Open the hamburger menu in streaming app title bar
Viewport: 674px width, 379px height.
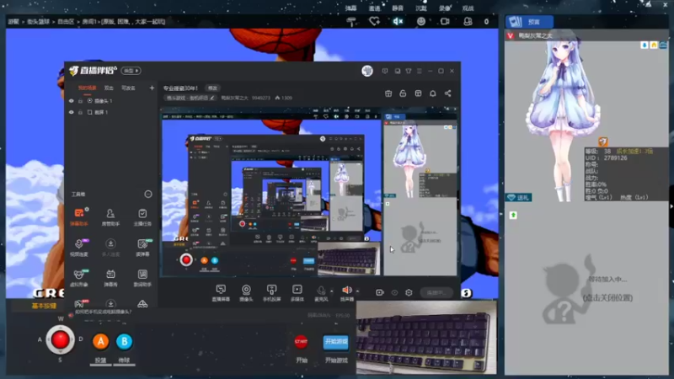(419, 71)
